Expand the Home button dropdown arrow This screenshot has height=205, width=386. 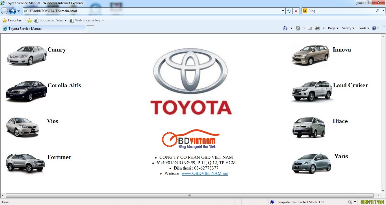291,28
